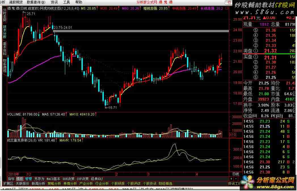This screenshot has width=297, height=191.
Task: Click the 现量 1012 value
Action: pyautogui.click(x=264, y=24)
